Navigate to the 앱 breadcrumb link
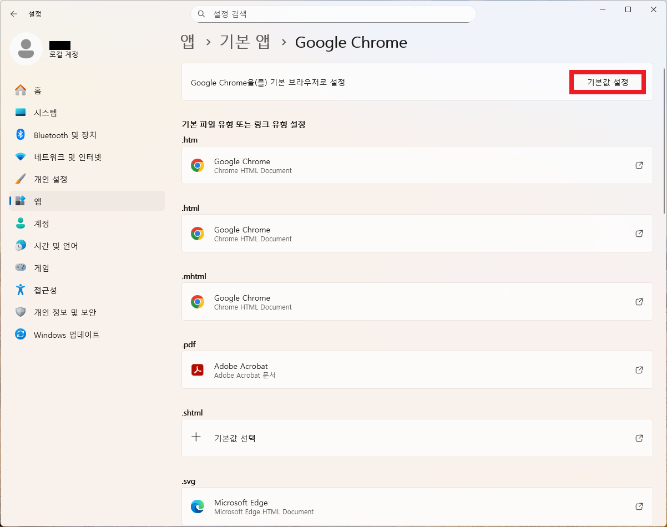The image size is (667, 527). [x=188, y=42]
